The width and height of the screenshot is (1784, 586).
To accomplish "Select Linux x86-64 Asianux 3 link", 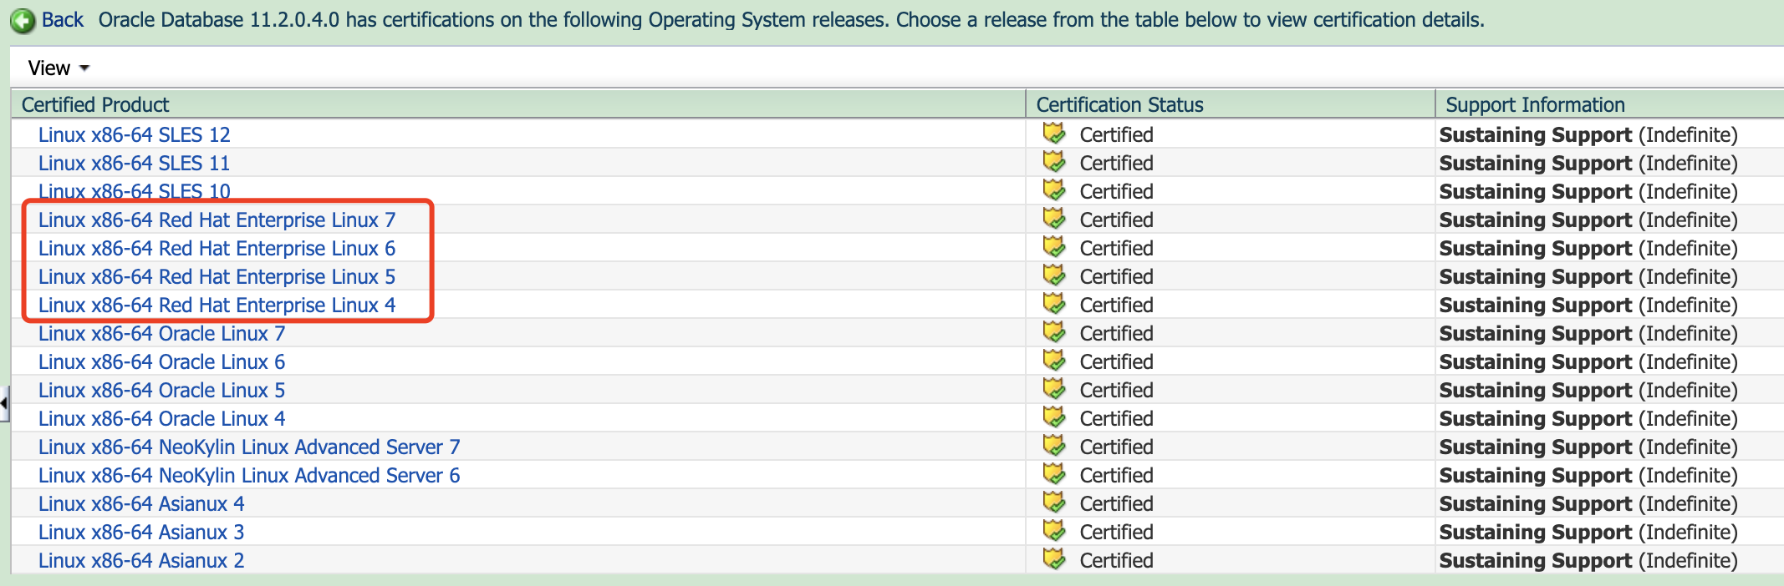I will (141, 533).
